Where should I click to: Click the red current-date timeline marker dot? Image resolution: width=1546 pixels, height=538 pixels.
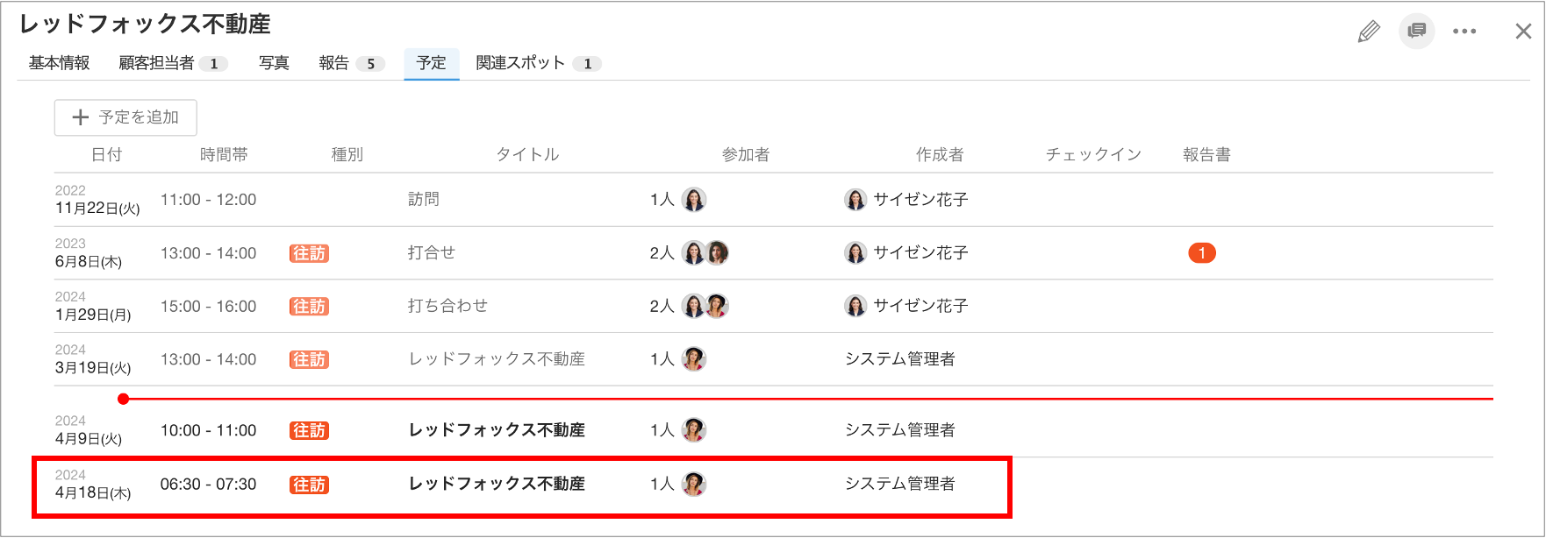point(124,399)
